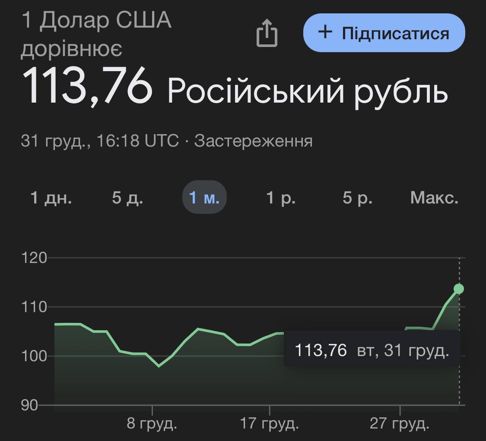Image resolution: width=486 pixels, height=441 pixels.
Task: Click the 113,76 вт, 31 груд. tooltip
Action: 372,350
